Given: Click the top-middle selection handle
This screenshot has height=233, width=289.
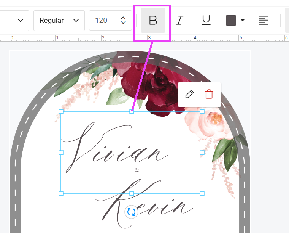Looking at the screenshot, I should [132, 111].
